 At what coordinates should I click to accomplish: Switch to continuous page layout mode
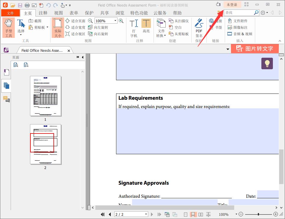click(x=193, y=214)
